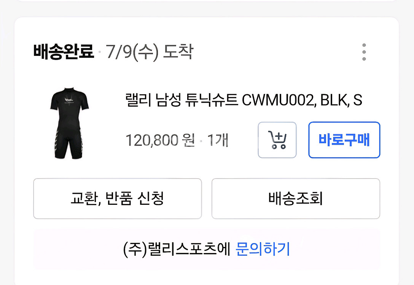Tap the 도착 word beside the date
The image size is (414, 285).
[x=178, y=51]
